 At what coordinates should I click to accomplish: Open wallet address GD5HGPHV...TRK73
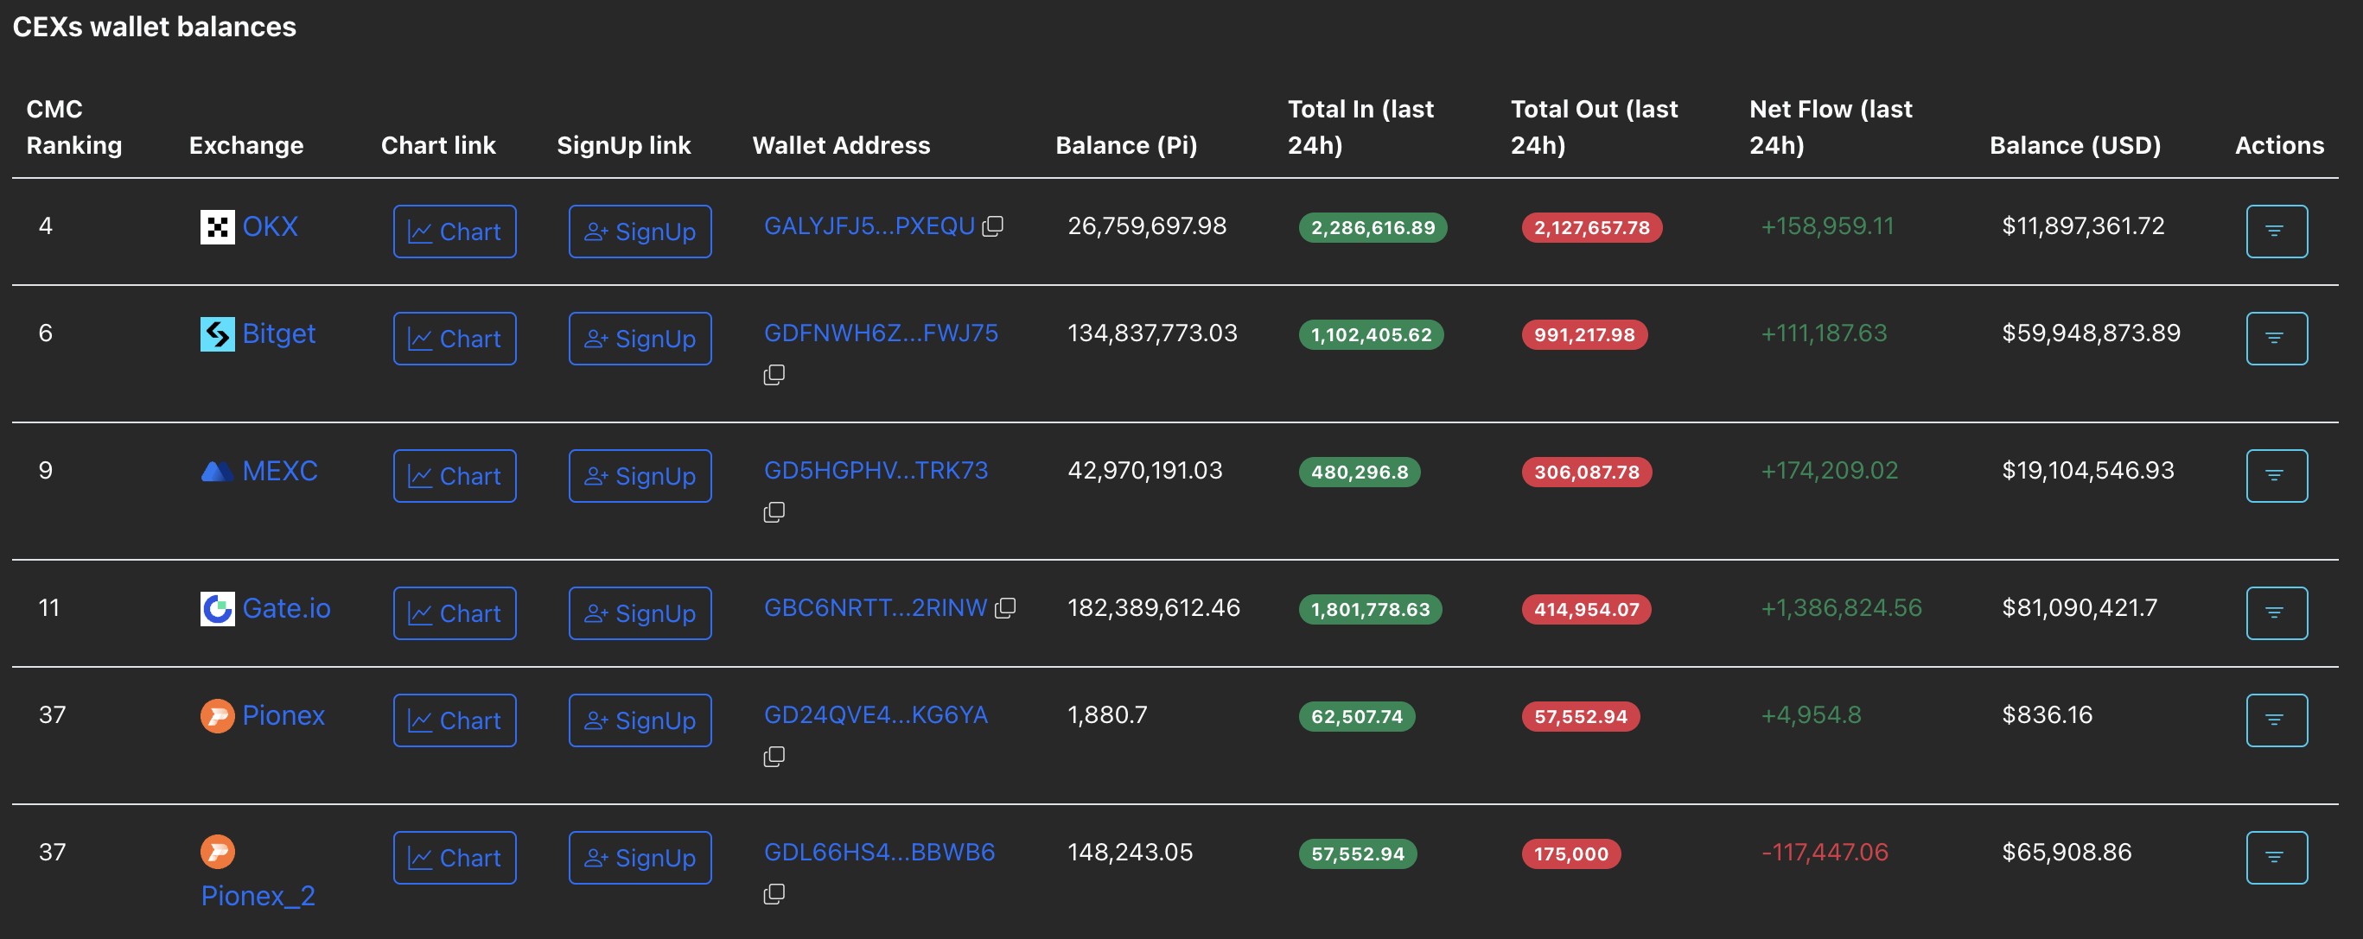pyautogui.click(x=876, y=472)
